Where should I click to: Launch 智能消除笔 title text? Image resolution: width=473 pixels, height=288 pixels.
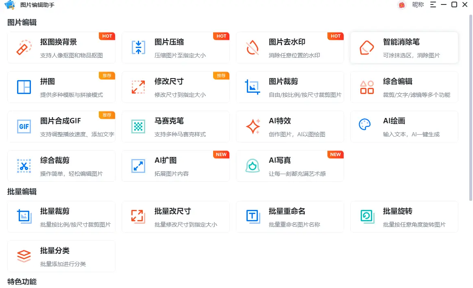coord(401,42)
